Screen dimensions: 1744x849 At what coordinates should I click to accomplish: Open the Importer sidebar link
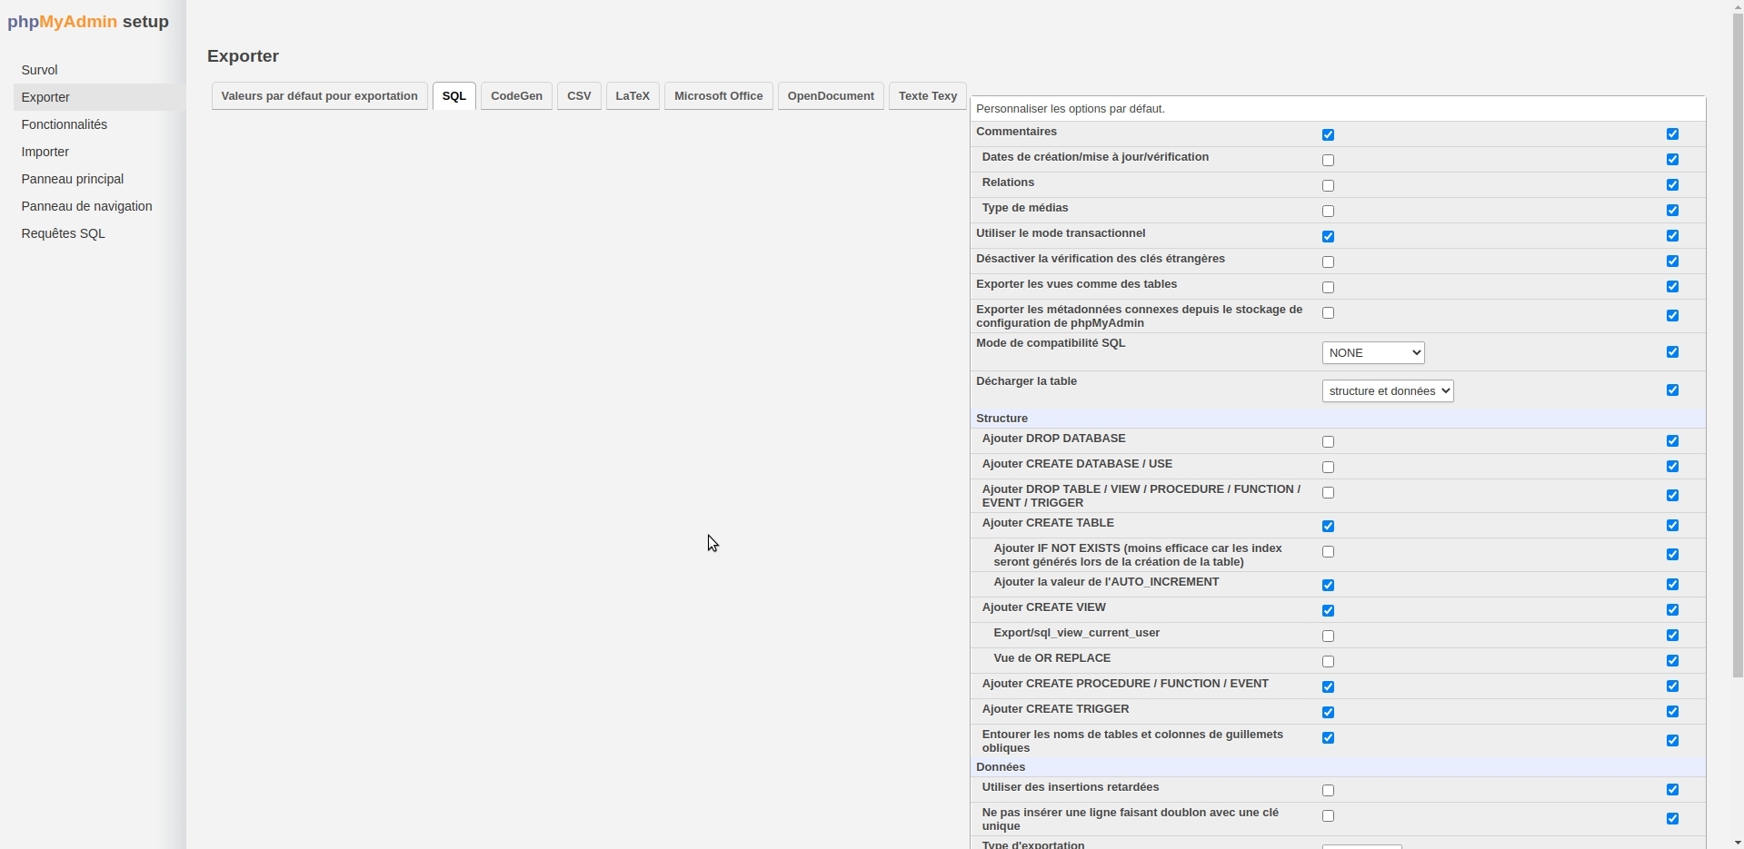point(45,152)
